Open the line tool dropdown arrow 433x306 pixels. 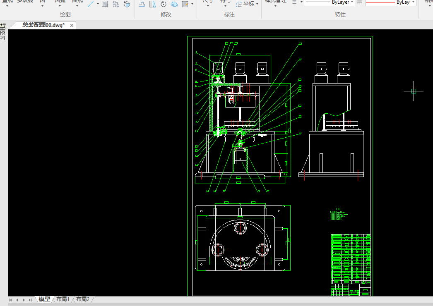(98, 4)
